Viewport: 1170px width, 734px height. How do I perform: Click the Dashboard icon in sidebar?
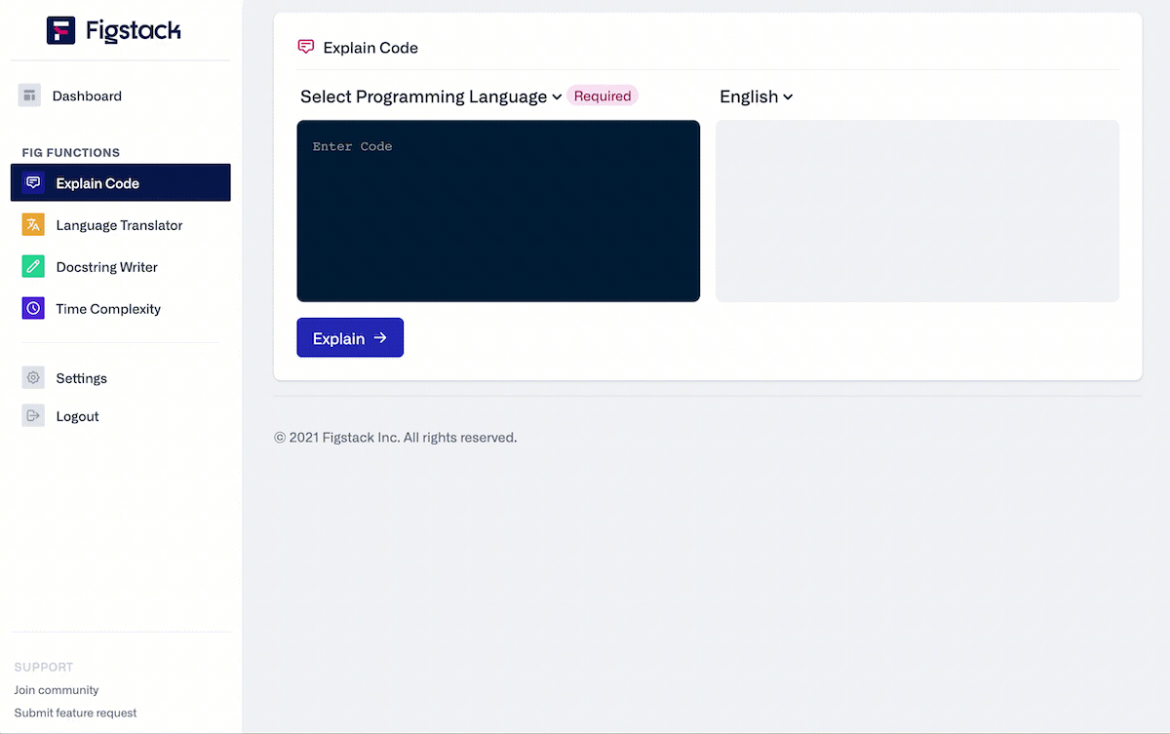[29, 96]
